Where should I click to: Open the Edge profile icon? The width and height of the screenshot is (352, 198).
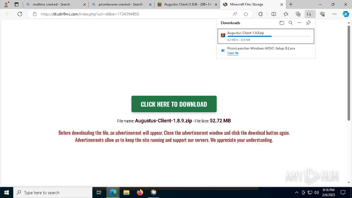[6, 4]
